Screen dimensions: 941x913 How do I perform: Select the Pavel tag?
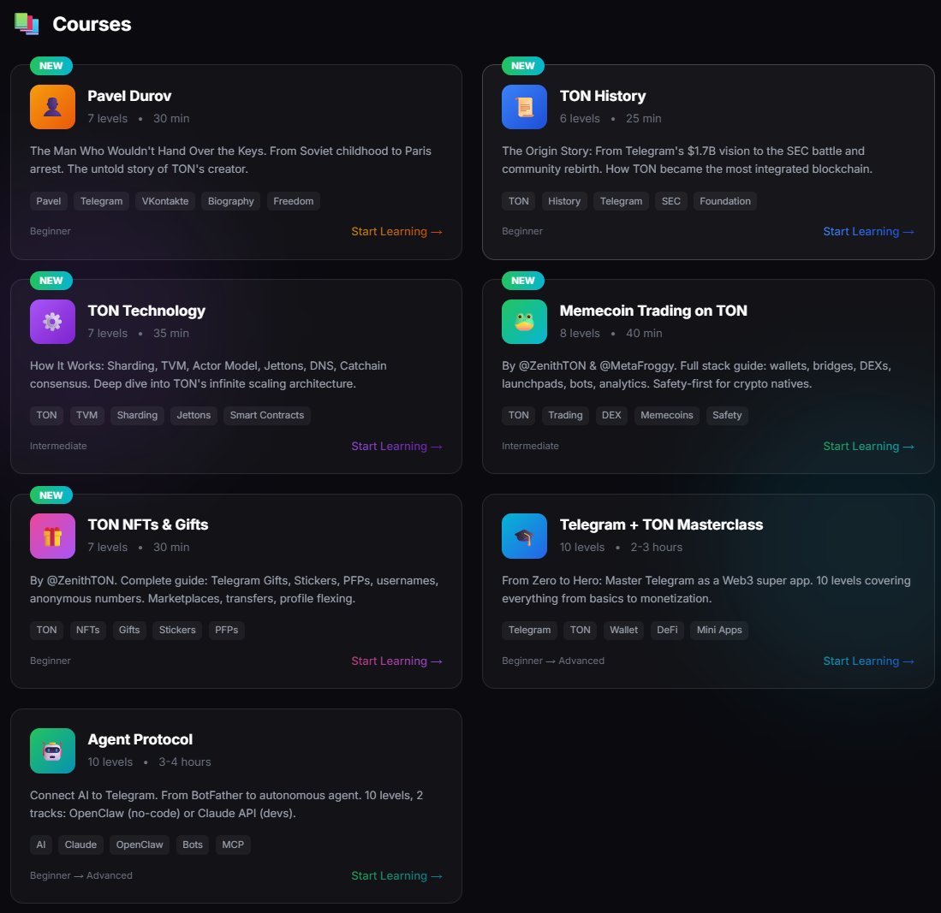pyautogui.click(x=49, y=201)
